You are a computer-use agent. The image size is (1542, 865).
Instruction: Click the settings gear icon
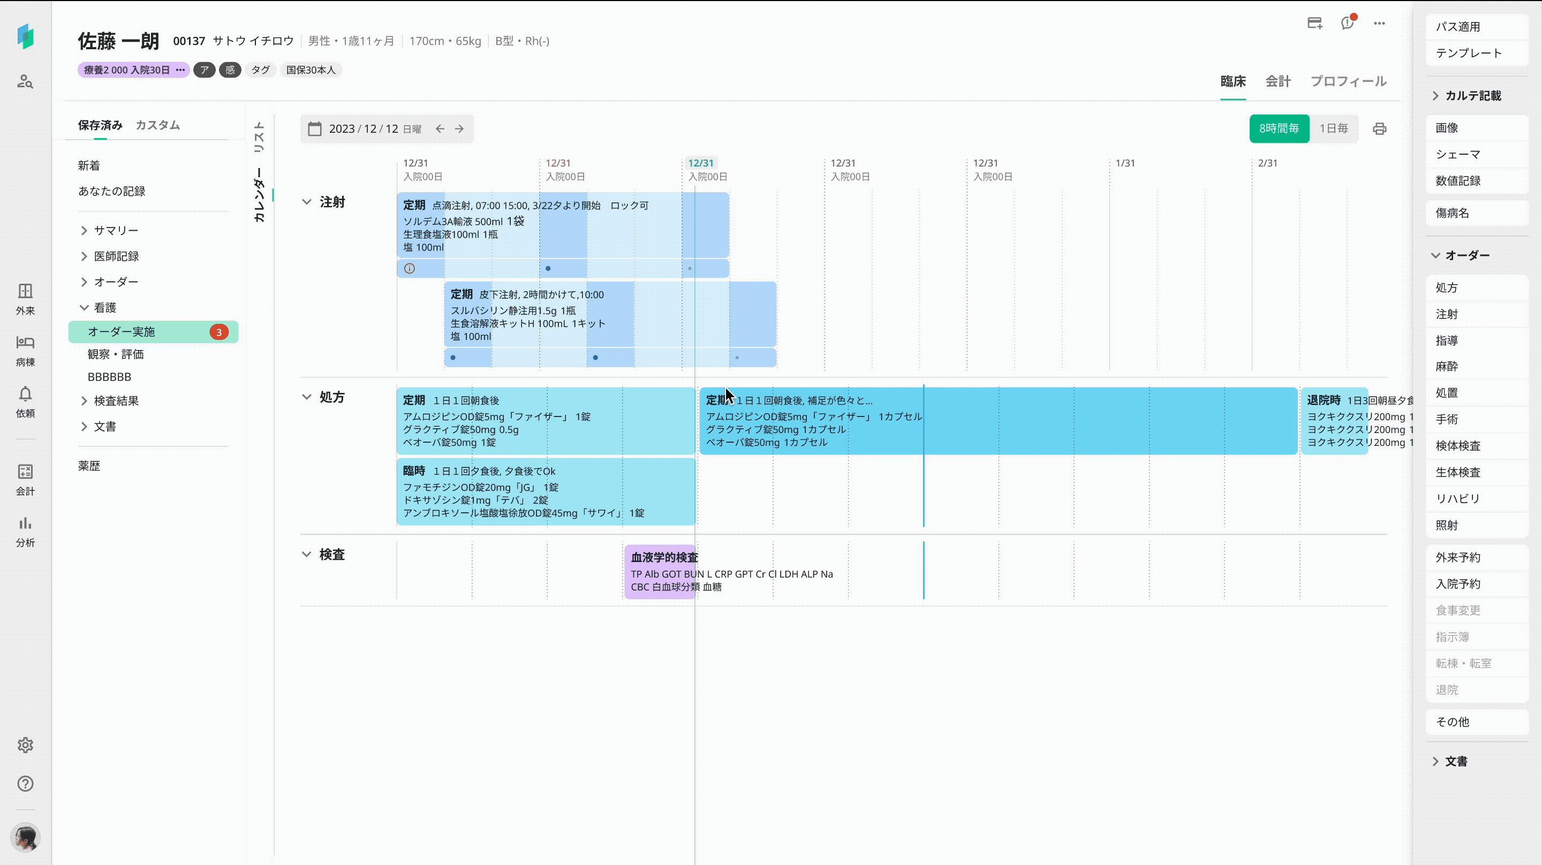(25, 745)
